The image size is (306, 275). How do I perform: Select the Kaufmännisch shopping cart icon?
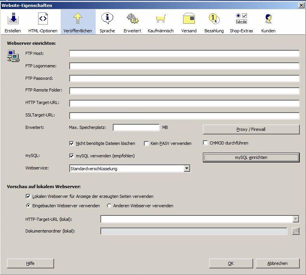click(161, 19)
